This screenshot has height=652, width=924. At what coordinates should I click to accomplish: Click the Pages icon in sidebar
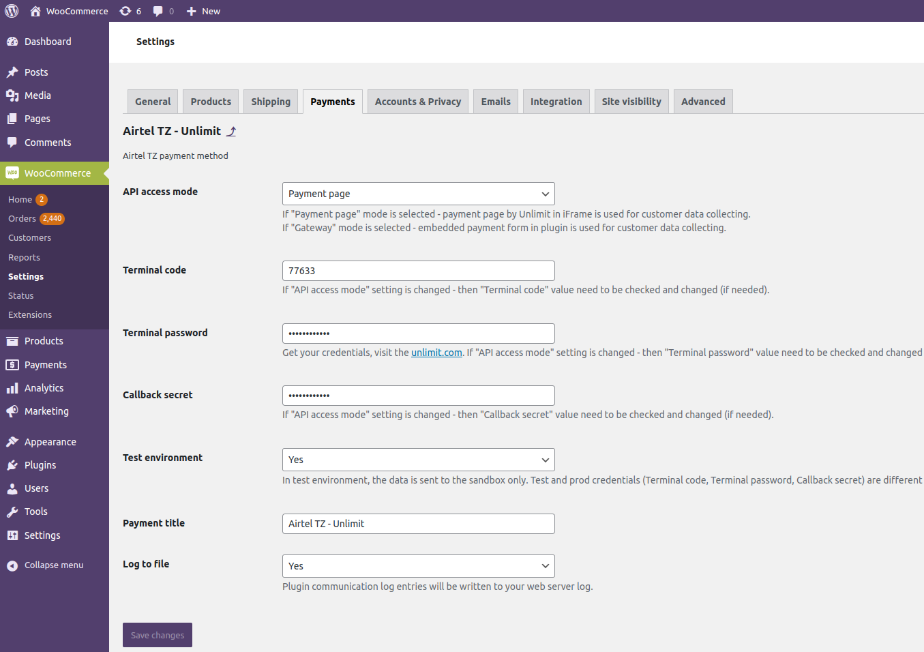[12, 119]
